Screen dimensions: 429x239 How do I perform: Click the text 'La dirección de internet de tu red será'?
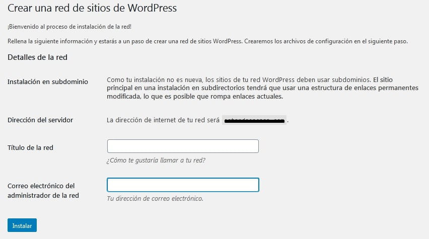(163, 120)
